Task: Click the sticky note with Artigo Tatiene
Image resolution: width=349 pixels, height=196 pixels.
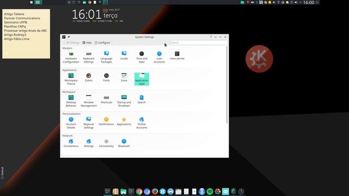Action: point(26,34)
